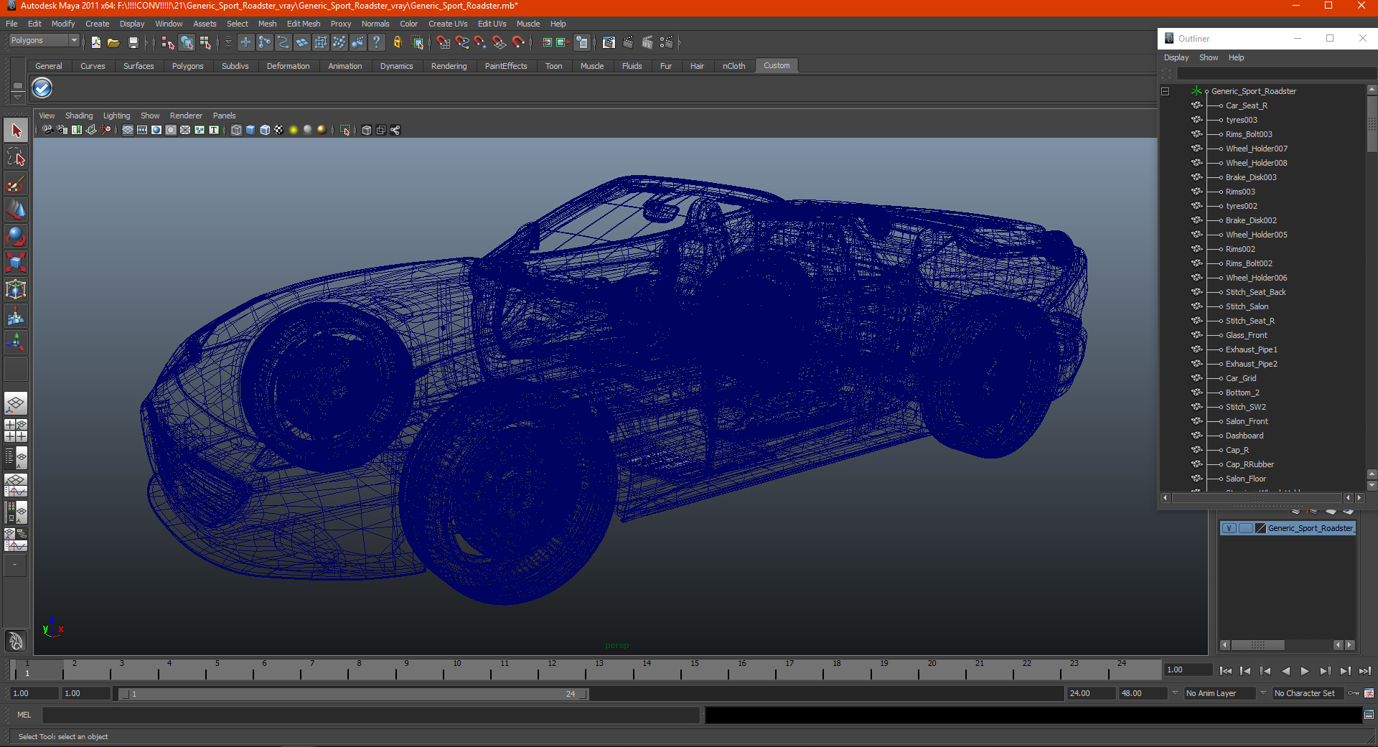Toggle select by hierarchy mode icon
Image resolution: width=1378 pixels, height=747 pixels.
pyautogui.click(x=168, y=43)
